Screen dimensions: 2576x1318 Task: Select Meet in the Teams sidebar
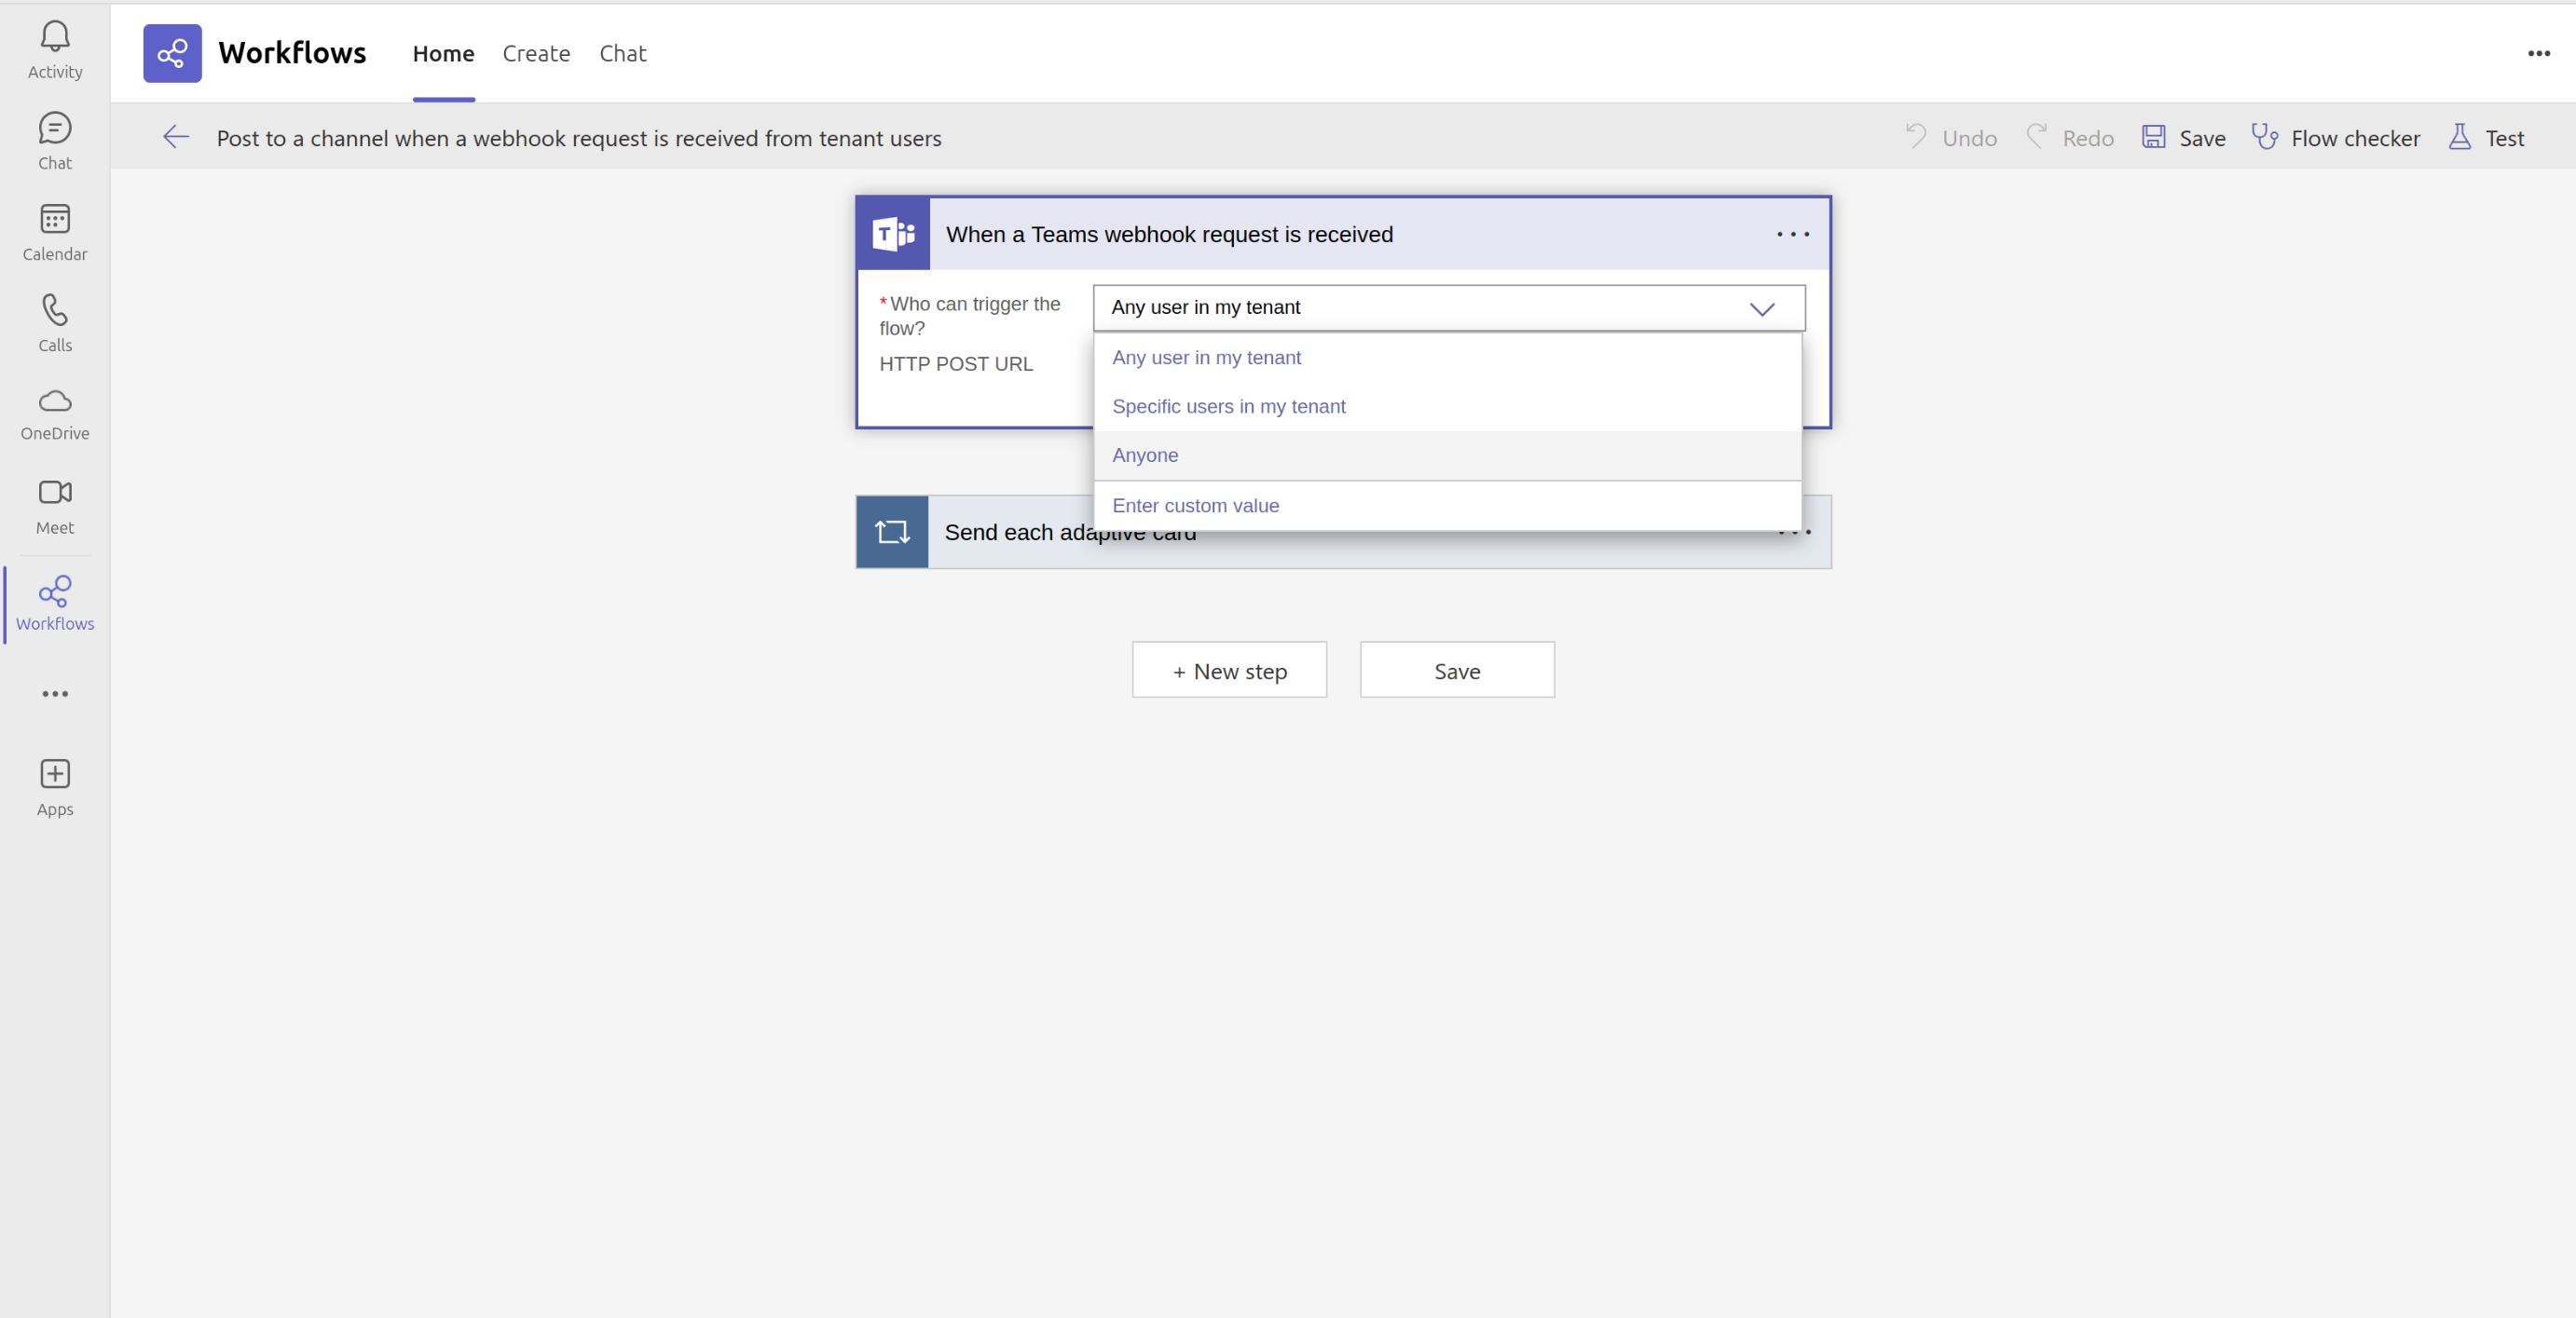point(55,505)
